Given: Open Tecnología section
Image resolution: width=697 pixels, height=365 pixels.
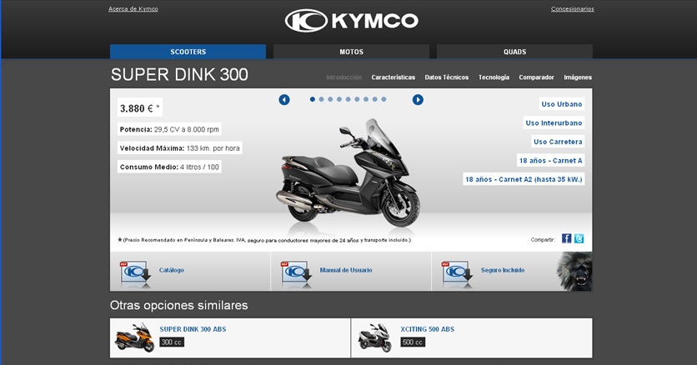Looking at the screenshot, I should 494,77.
